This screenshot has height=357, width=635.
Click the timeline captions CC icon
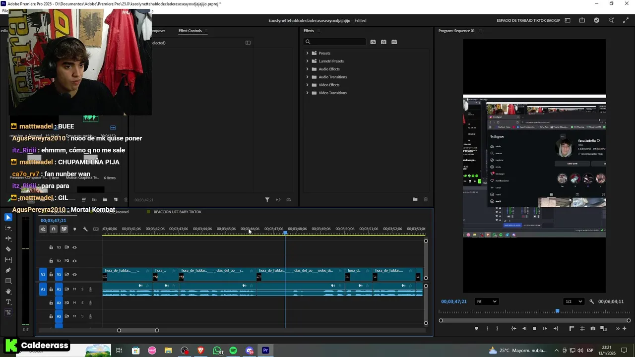pos(96,229)
